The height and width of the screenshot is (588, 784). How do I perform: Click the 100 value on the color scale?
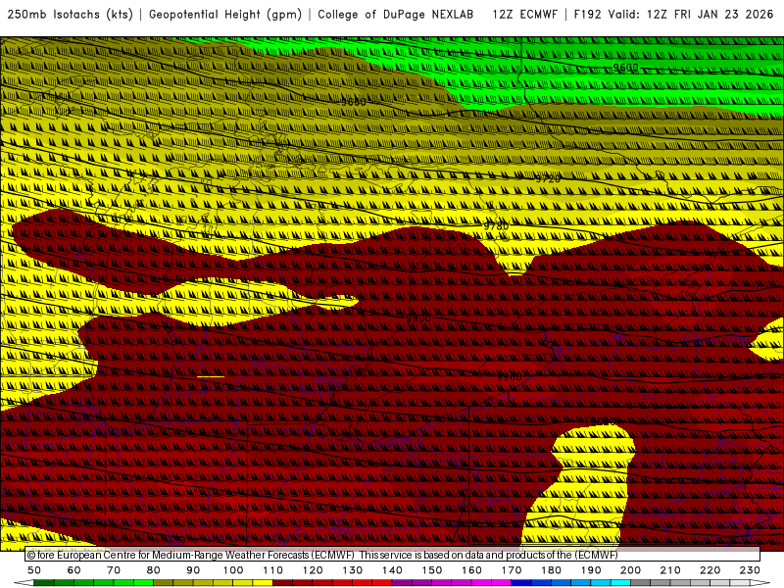[x=233, y=570]
